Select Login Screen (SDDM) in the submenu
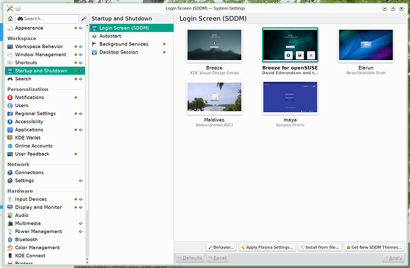The image size is (410, 268). pyautogui.click(x=131, y=28)
